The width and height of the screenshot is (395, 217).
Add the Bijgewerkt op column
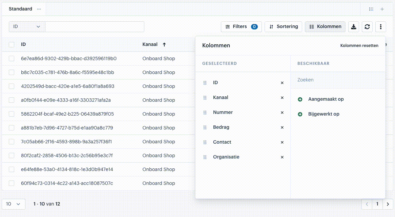[x=300, y=114]
